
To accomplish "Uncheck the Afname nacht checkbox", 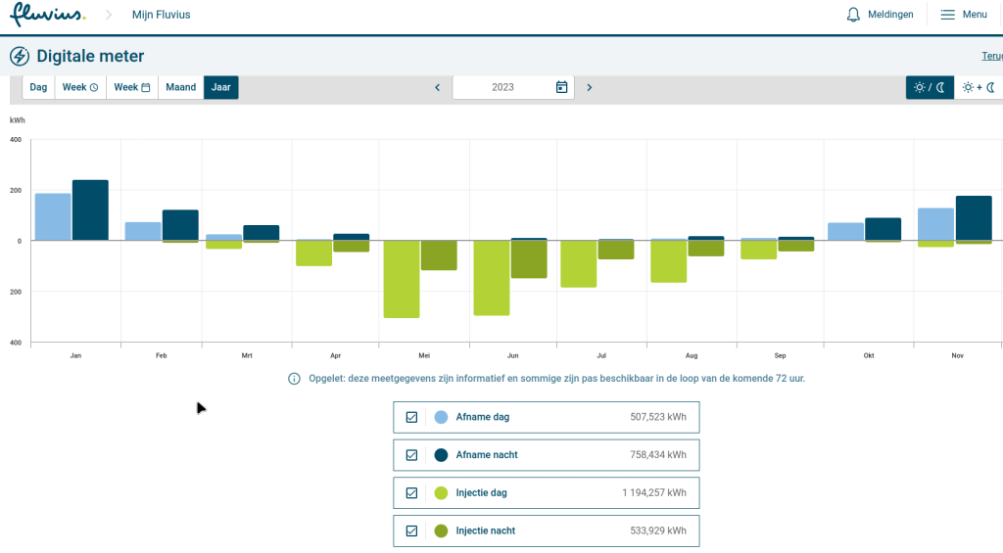I will pyautogui.click(x=411, y=455).
